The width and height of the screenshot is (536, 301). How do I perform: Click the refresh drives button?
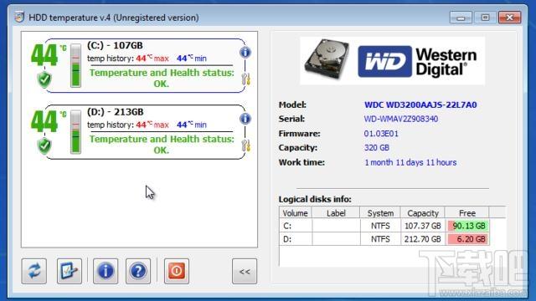33,271
